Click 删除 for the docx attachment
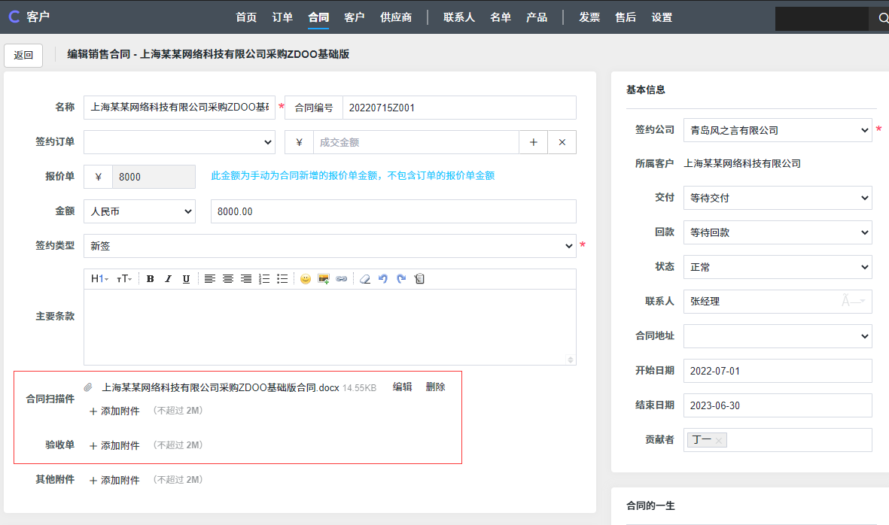This screenshot has height=525, width=889. pos(435,387)
